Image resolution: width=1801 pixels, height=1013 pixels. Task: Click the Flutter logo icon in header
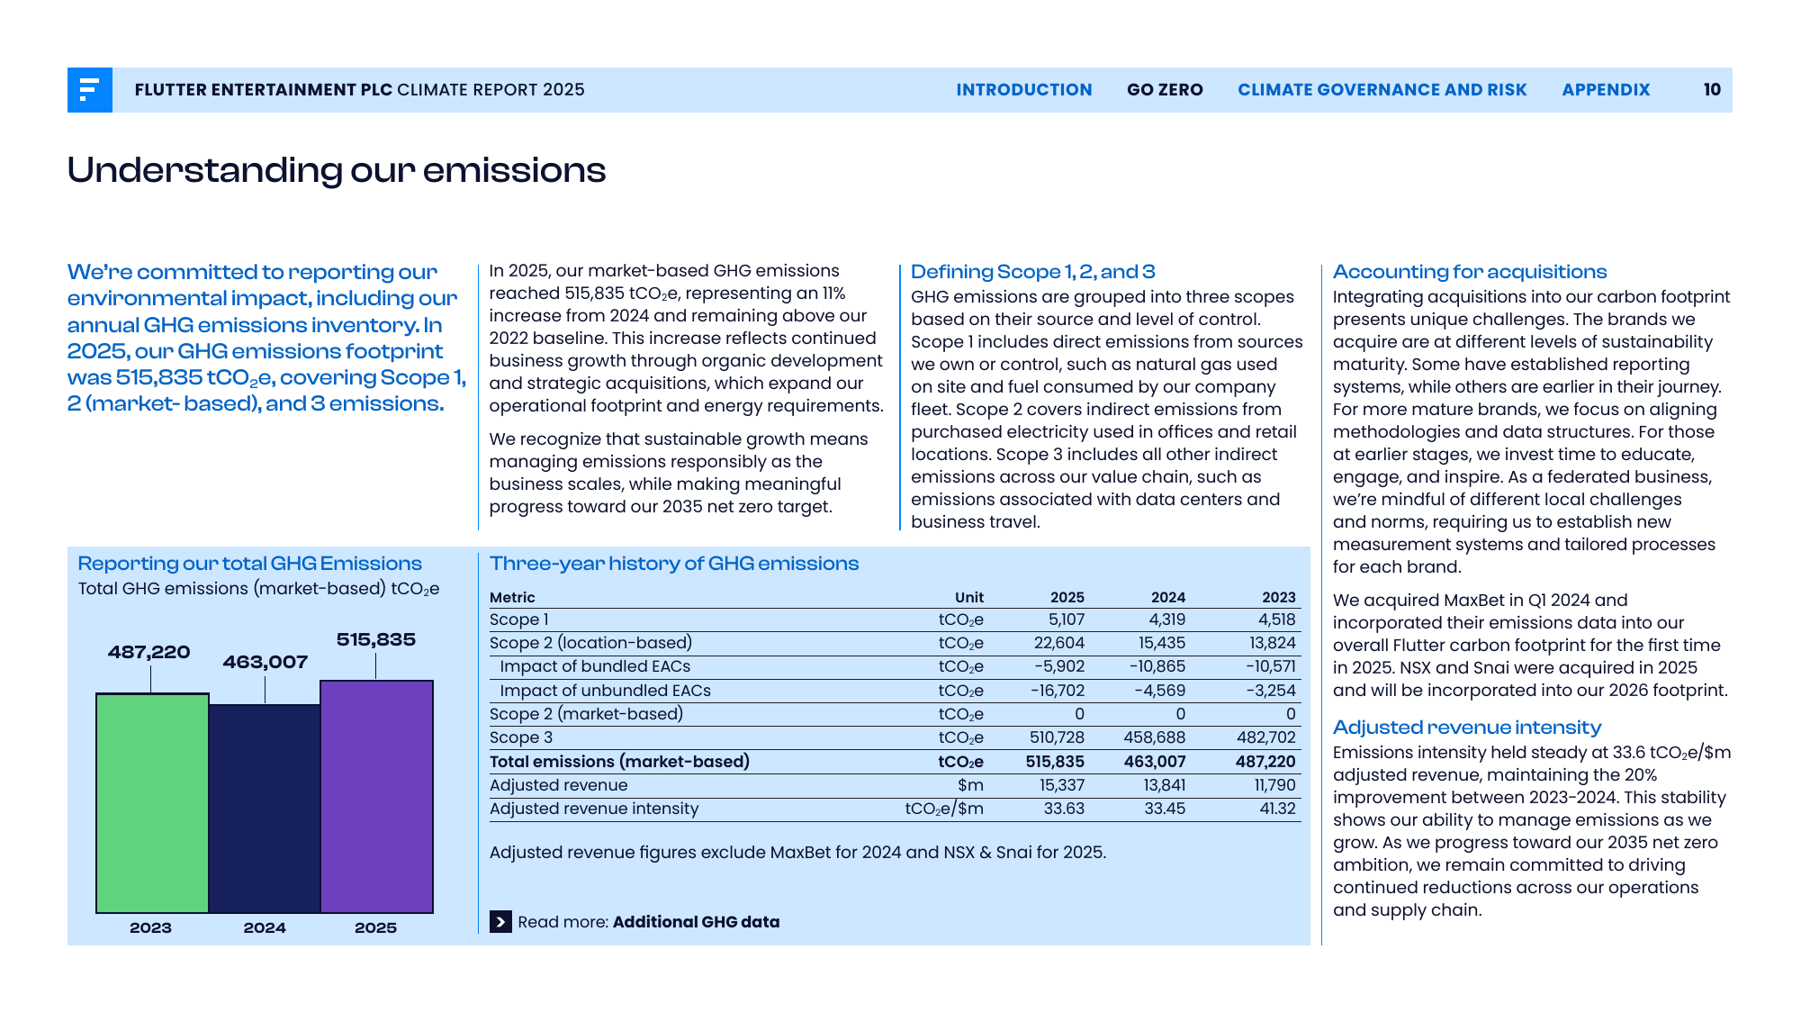tap(89, 90)
